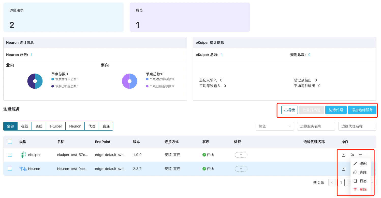The height and width of the screenshot is (198, 381).
Task: Click the red trash delete icon
Action: click(355, 189)
